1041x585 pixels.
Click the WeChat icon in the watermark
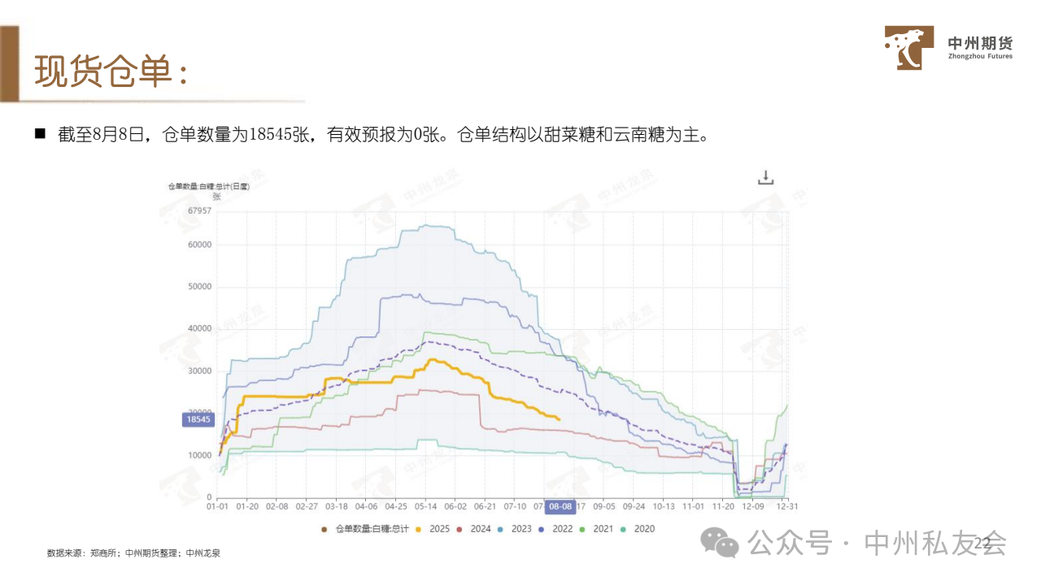tap(721, 542)
